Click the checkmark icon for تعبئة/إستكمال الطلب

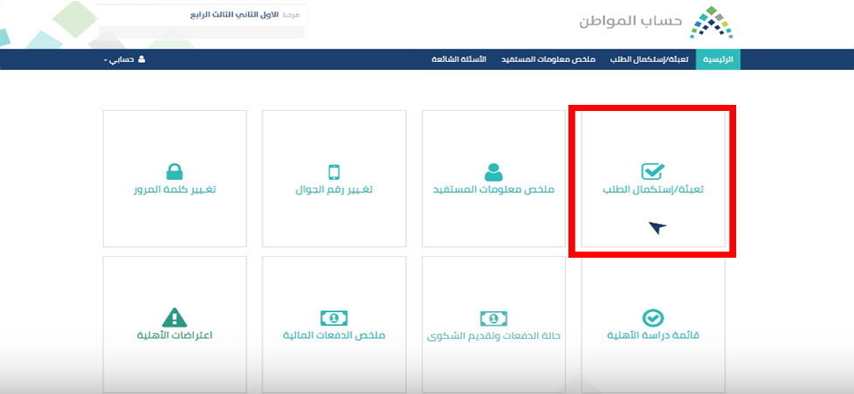653,171
